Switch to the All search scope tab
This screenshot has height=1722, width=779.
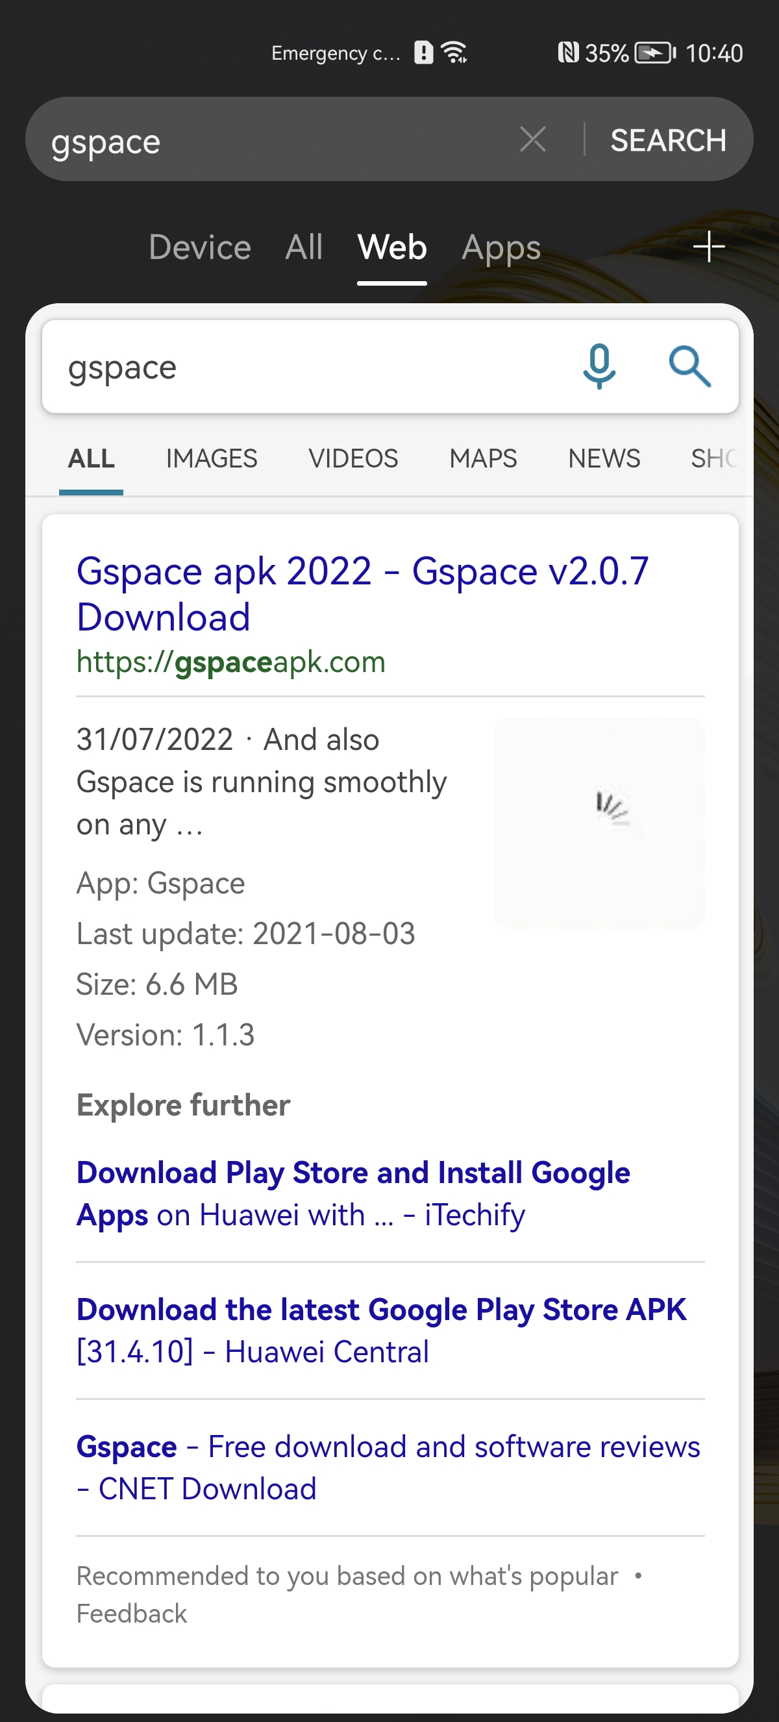point(304,247)
